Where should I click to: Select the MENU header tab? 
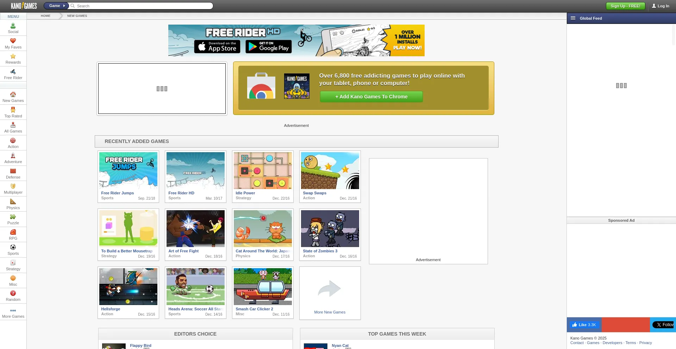point(13,17)
